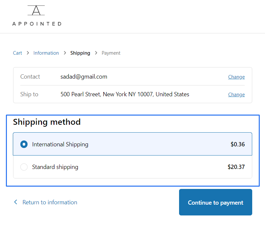Click the chevron between Shipping and Payment
Screen dimensions: 265x240
coord(96,53)
